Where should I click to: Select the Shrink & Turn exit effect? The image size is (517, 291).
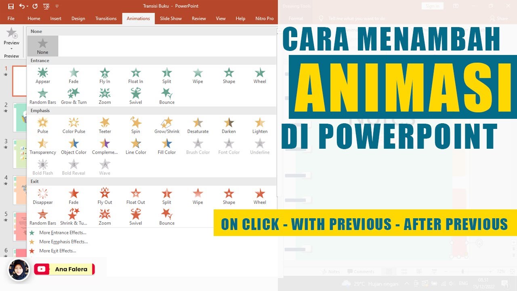74,218
